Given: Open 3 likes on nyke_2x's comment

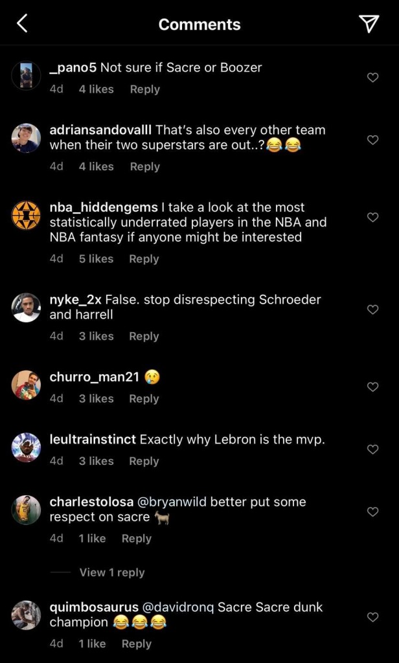Looking at the screenshot, I should pos(96,336).
